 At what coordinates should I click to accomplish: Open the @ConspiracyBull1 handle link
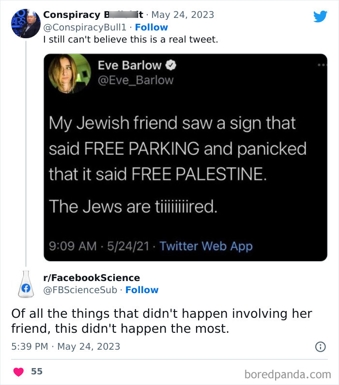point(85,27)
